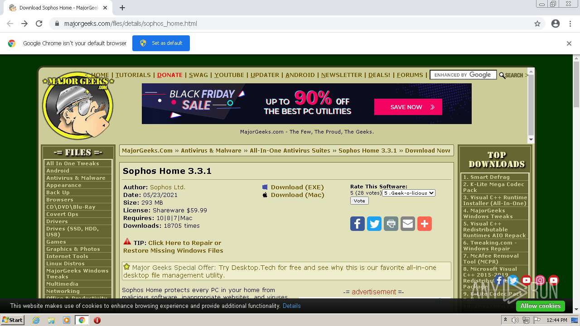
Task: Open the DONATE menu item
Action: point(170,75)
